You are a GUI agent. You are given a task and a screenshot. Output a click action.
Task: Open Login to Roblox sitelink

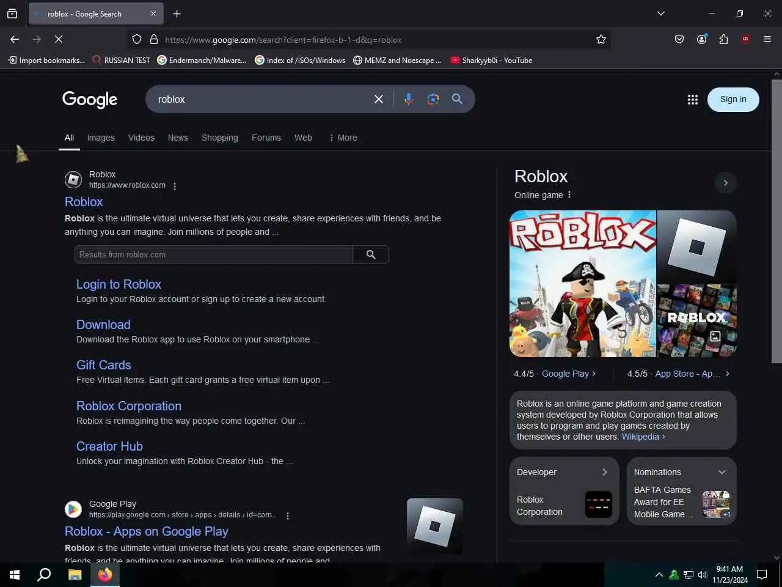[119, 284]
